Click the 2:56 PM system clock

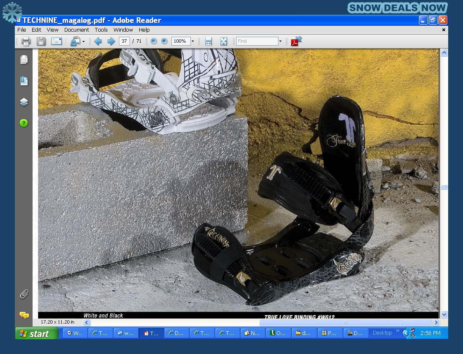coord(430,333)
